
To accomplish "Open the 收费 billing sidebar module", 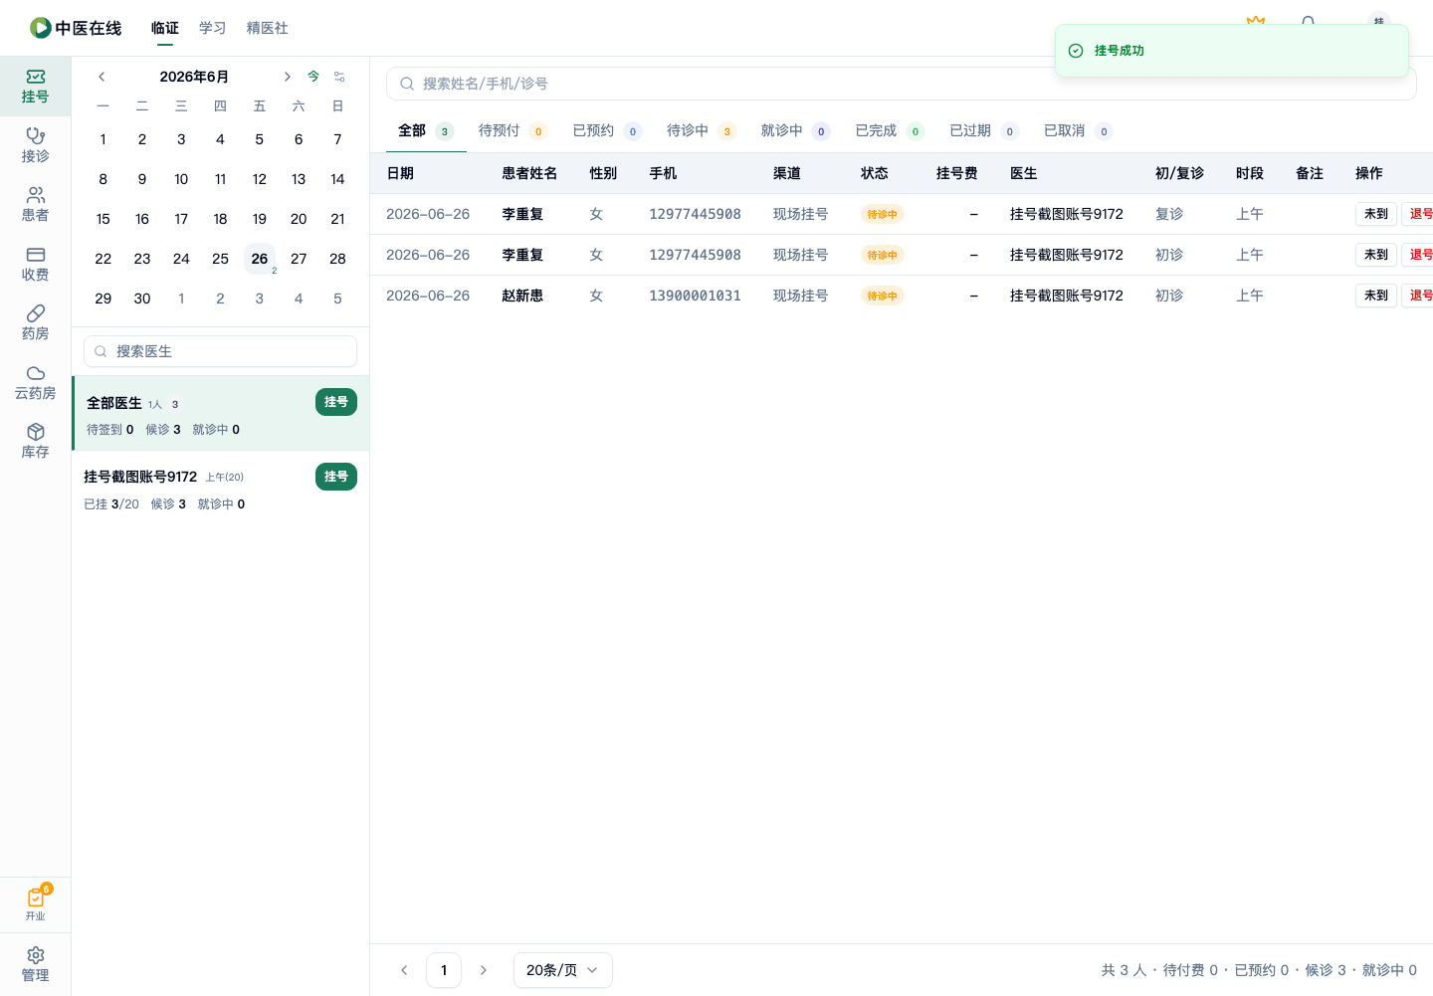I will (35, 264).
